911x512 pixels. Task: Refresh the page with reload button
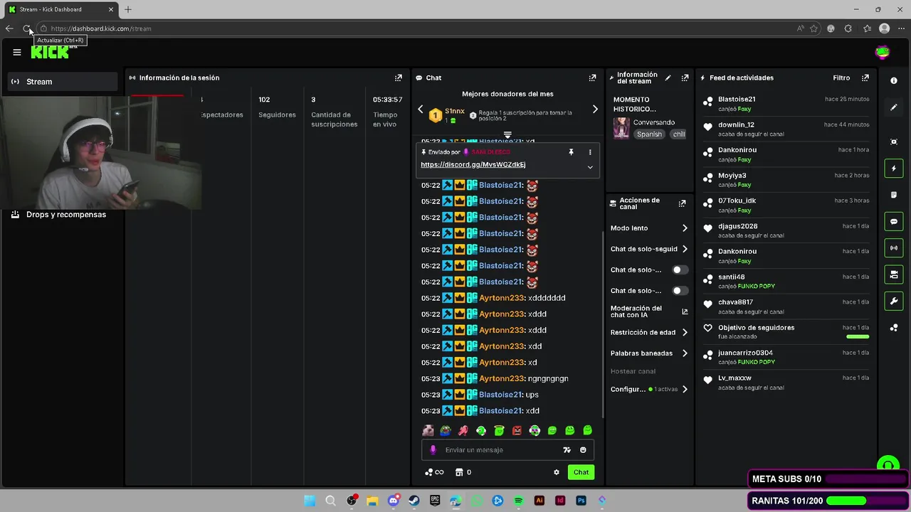27,28
